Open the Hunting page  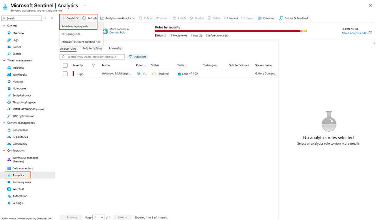click(17, 81)
